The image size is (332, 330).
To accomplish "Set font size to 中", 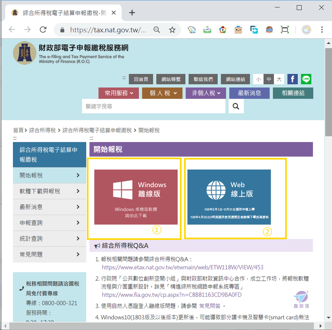I will click(269, 79).
